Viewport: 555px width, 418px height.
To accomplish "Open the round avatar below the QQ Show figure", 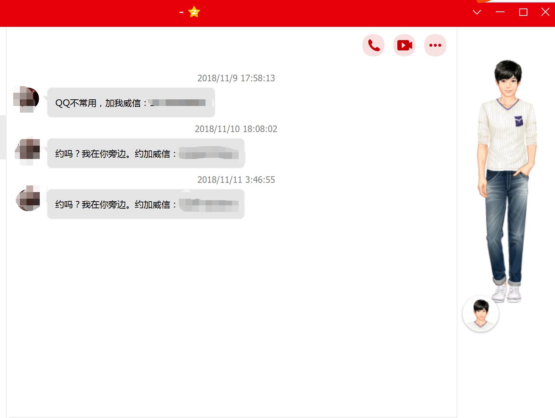I will [x=480, y=313].
